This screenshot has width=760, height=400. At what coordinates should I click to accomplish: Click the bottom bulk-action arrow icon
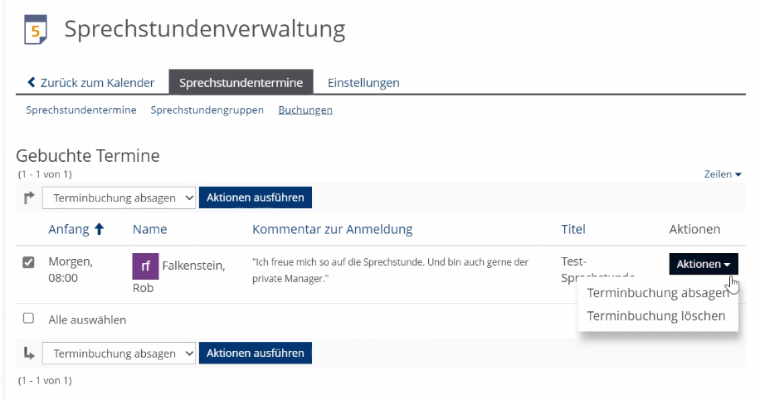click(x=29, y=354)
